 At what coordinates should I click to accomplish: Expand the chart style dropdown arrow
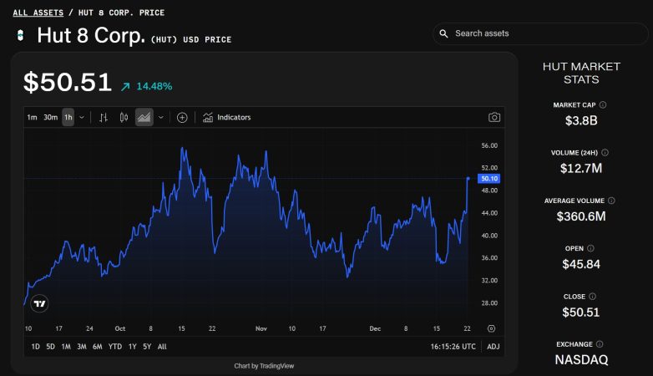point(160,118)
